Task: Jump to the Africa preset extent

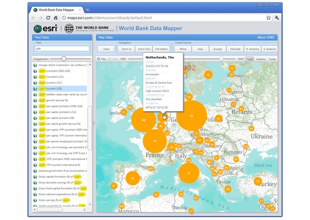Action: click(x=183, y=49)
